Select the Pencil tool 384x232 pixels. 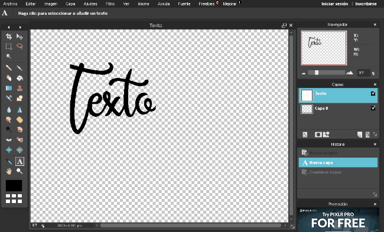pos(9,68)
